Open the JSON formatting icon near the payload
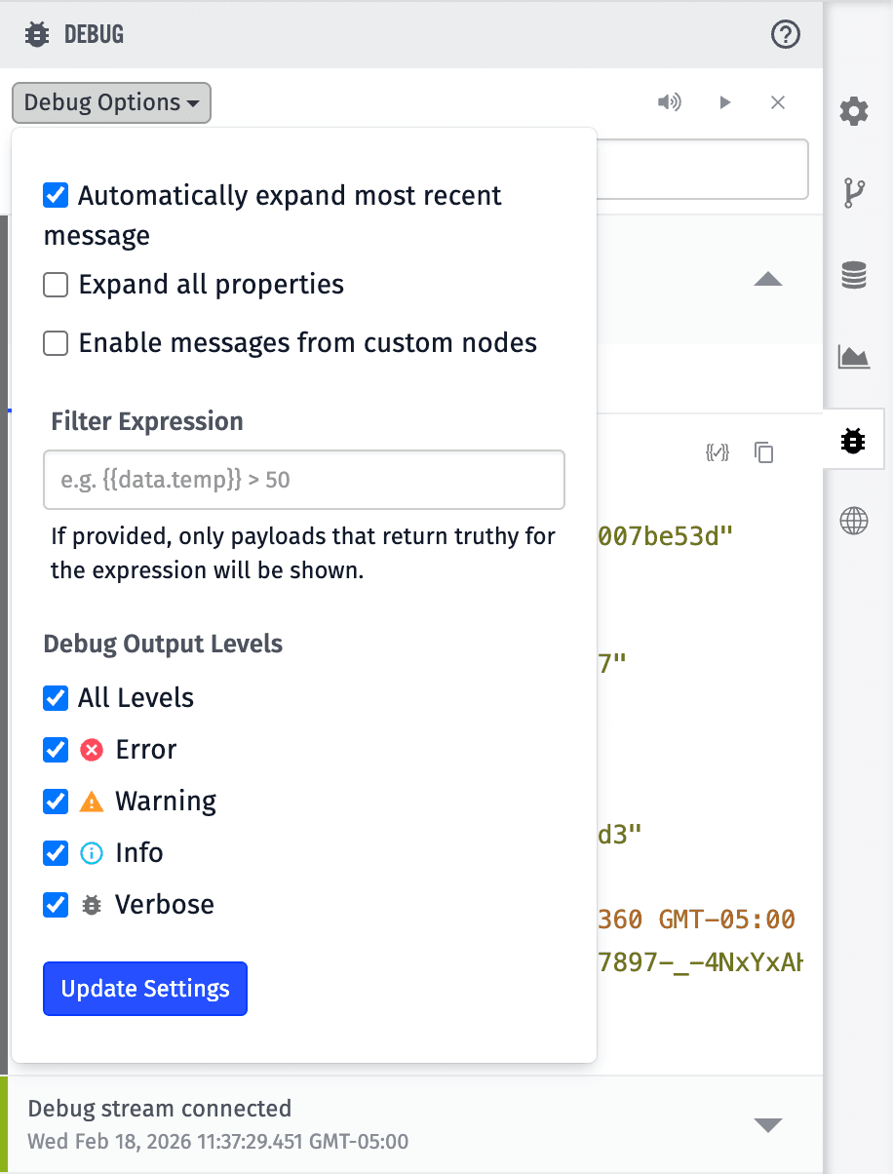 click(718, 452)
